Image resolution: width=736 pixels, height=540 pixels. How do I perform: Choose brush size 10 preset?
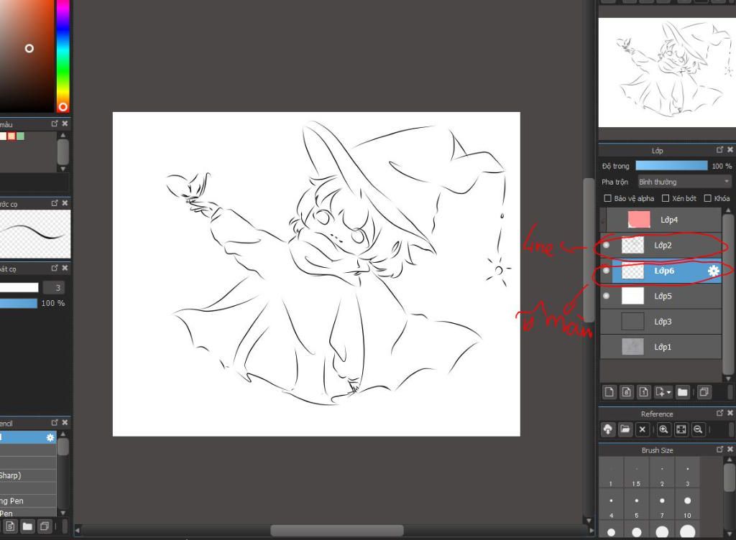coord(687,504)
